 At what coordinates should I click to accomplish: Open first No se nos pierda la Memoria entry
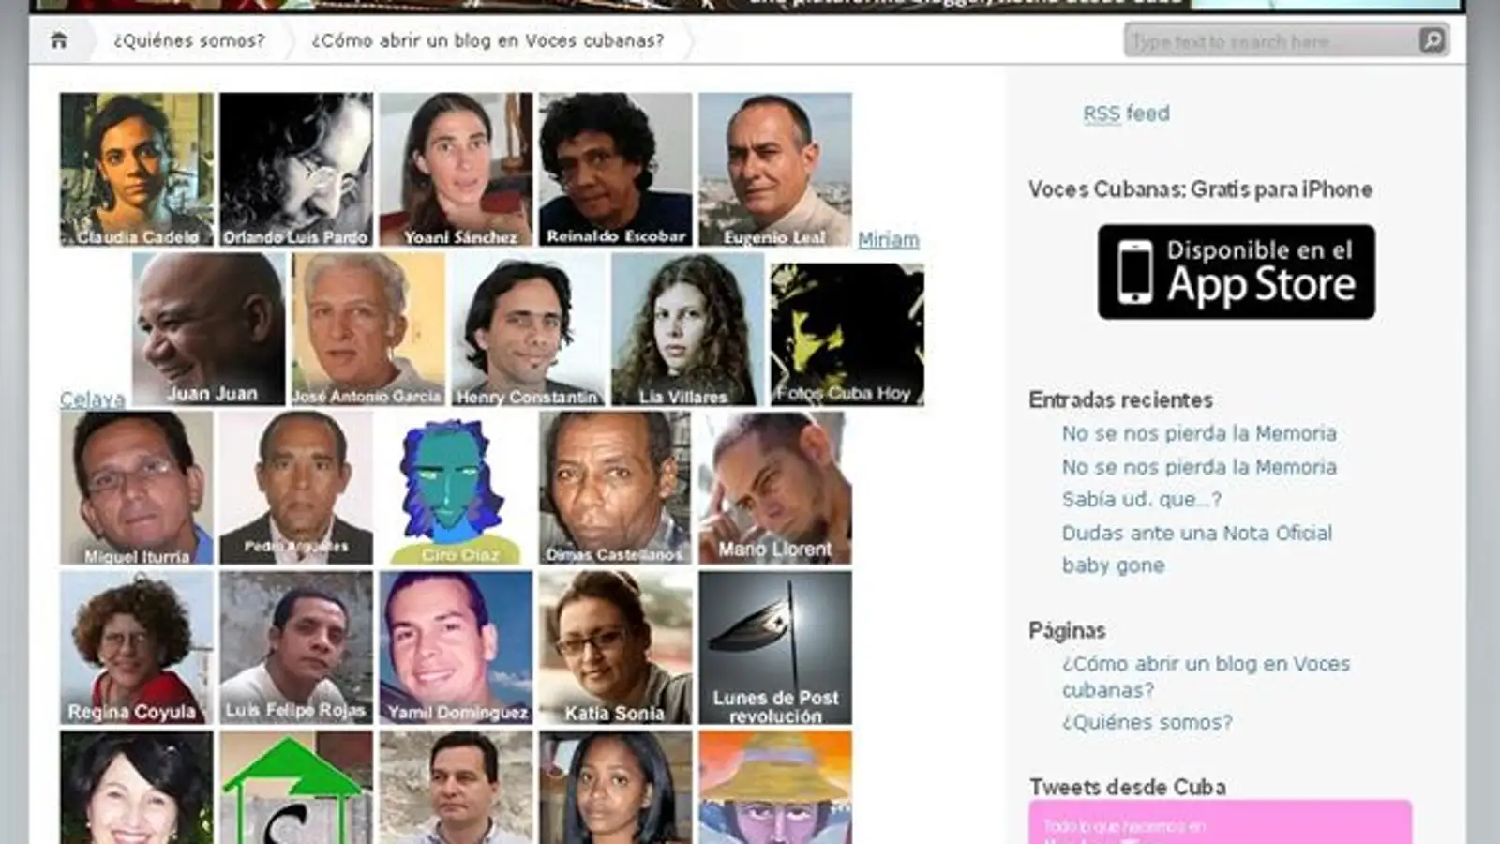1199,433
